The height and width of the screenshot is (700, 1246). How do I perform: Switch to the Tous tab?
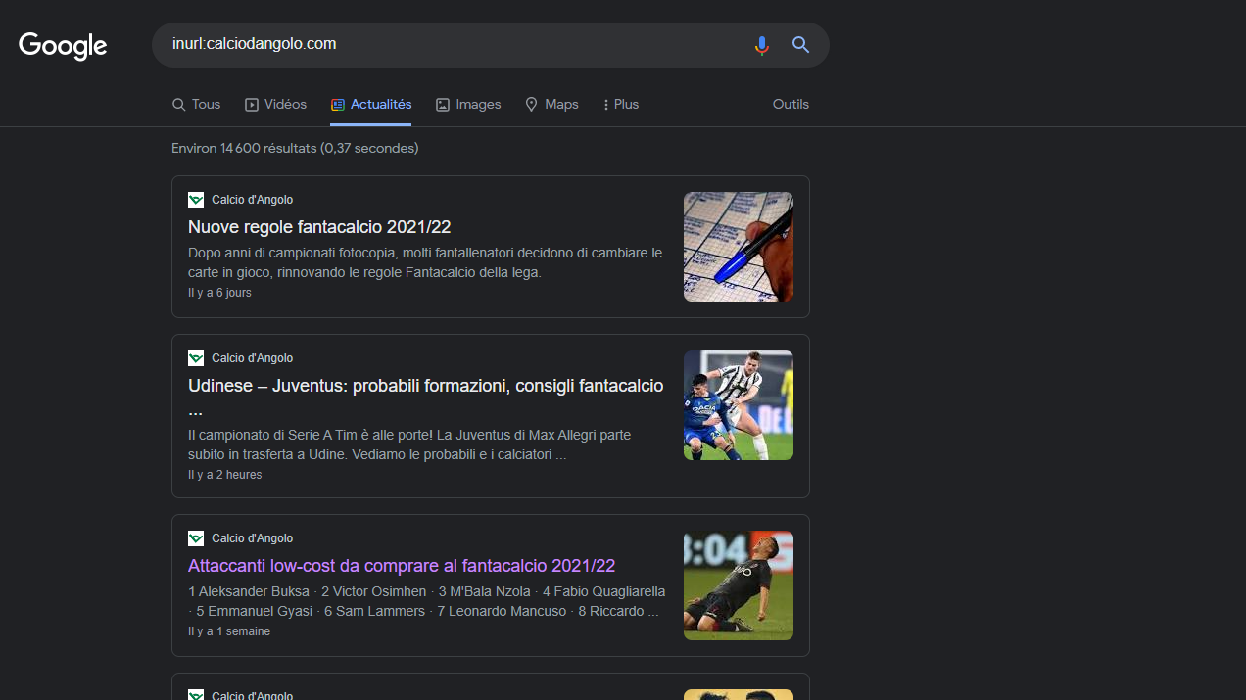coord(196,105)
